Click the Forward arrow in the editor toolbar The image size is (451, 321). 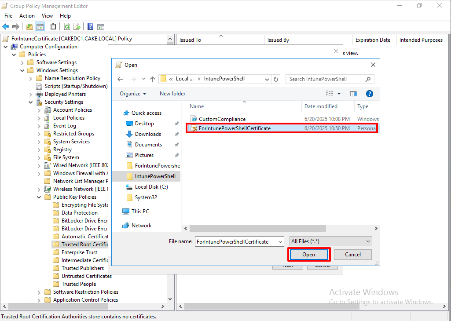[16, 27]
